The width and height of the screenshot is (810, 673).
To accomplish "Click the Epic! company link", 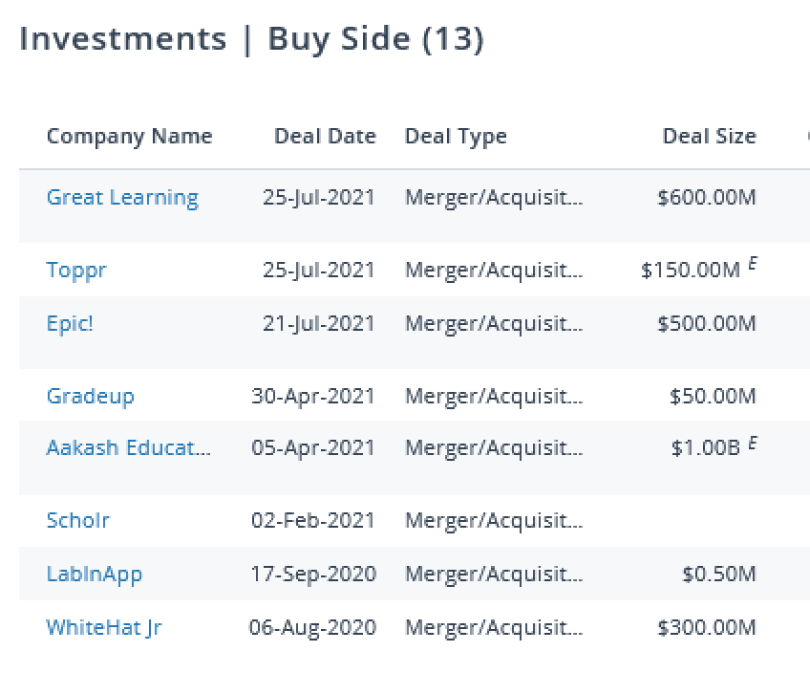I will (70, 323).
